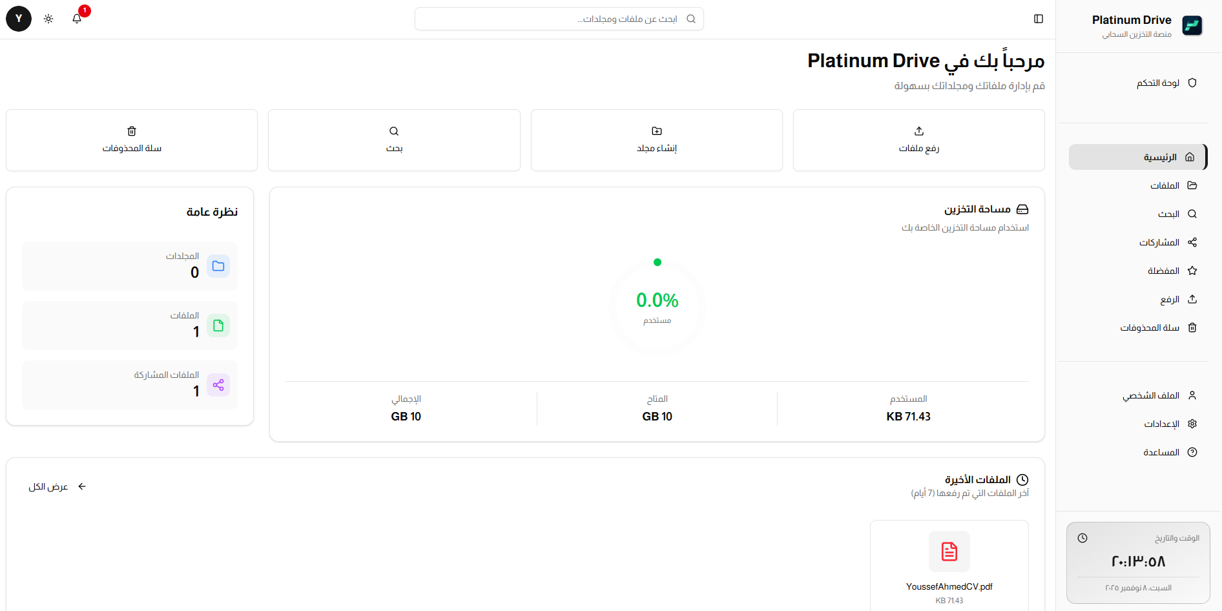Click the search field magnifier icon
The image size is (1222, 611).
691,19
